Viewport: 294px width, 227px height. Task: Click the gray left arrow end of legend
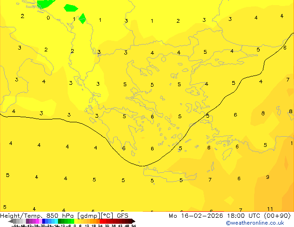11,221
